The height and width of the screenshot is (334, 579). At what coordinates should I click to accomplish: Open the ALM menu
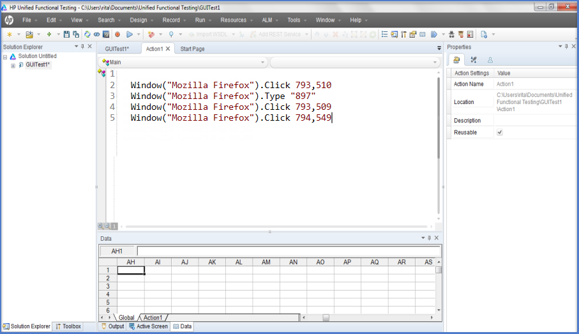[x=267, y=20]
